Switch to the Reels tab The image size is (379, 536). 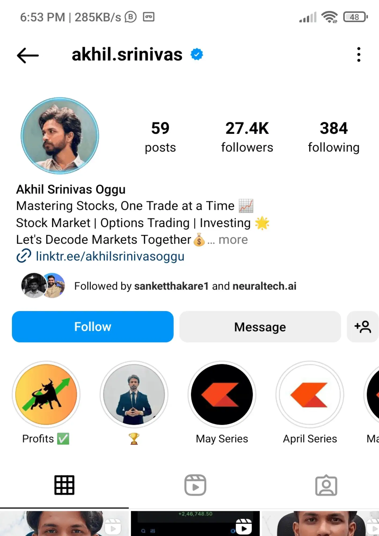[x=195, y=485]
